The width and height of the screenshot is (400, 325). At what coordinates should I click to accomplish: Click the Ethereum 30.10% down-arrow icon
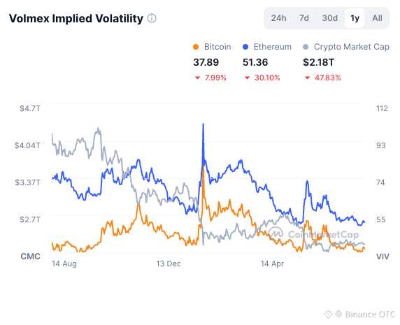247,78
